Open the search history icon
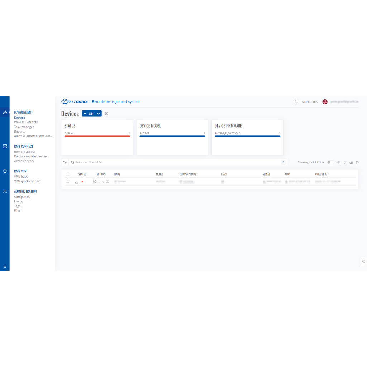This screenshot has height=367, width=367. pyautogui.click(x=65, y=162)
